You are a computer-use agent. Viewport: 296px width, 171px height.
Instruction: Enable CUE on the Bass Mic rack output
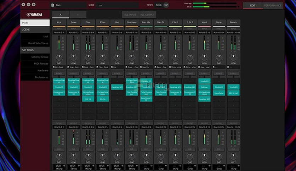(146, 149)
